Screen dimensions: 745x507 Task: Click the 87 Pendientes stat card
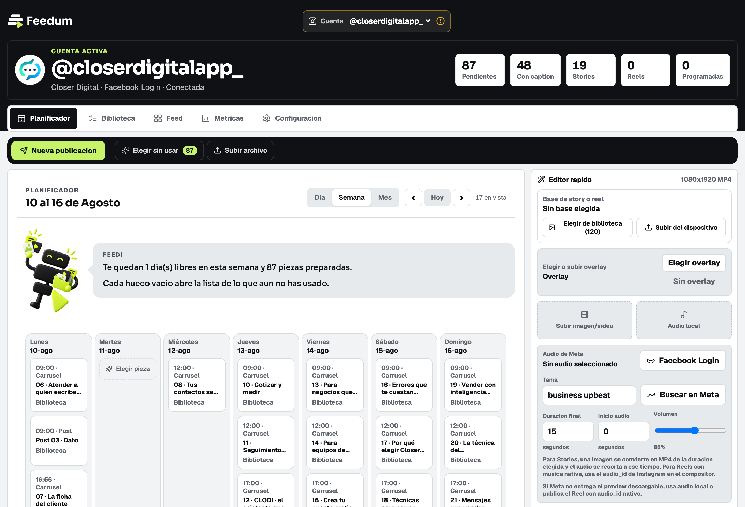pyautogui.click(x=480, y=70)
